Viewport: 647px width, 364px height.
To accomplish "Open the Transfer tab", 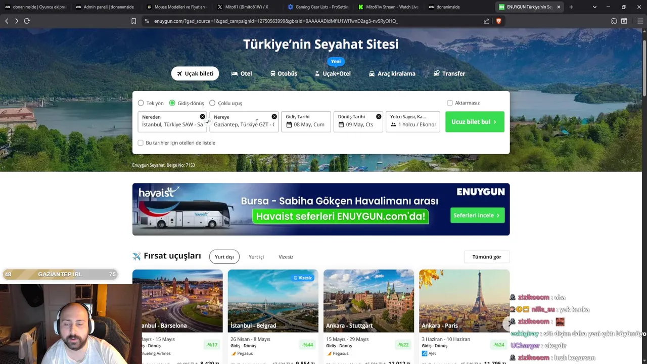I will (x=449, y=73).
